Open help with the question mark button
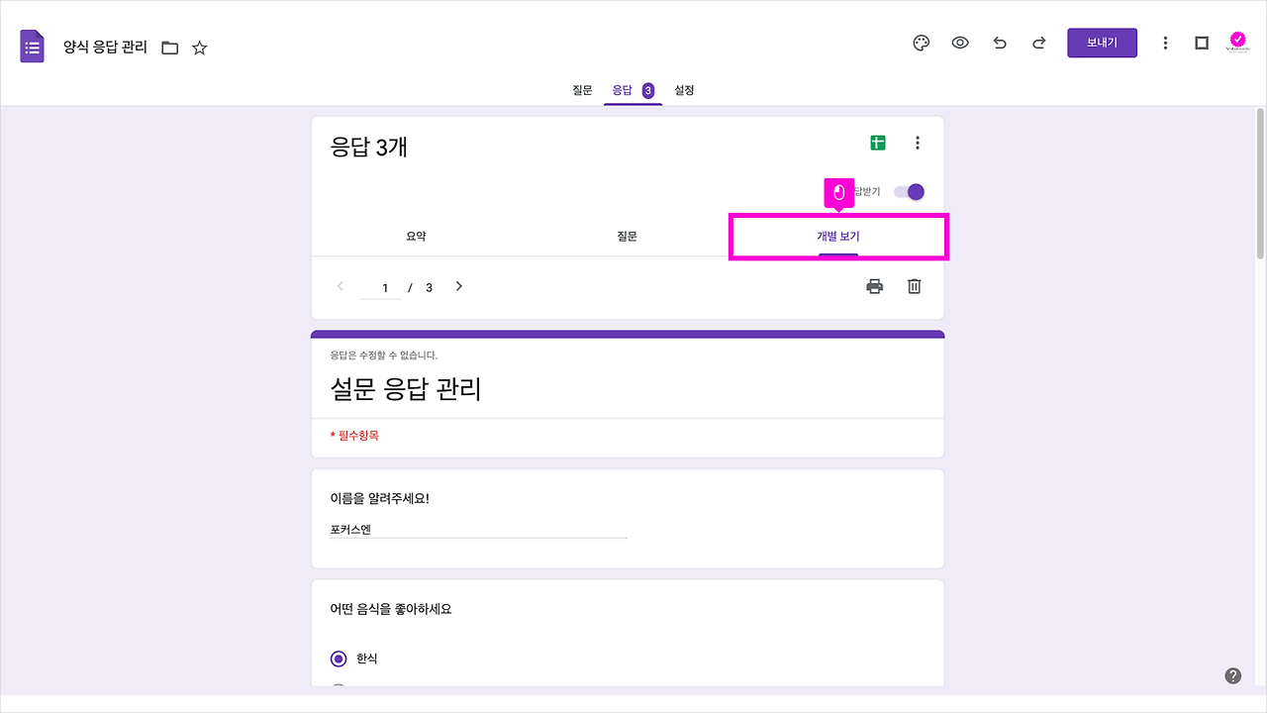 pyautogui.click(x=1233, y=674)
